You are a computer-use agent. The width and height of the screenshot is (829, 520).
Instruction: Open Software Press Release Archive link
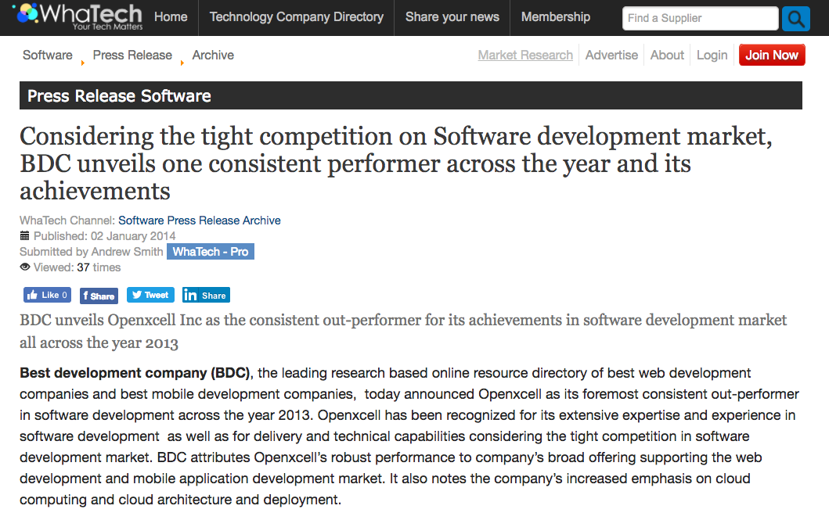click(x=199, y=221)
